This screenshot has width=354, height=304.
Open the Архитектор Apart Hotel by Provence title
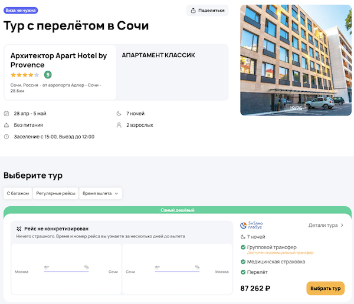point(58,60)
